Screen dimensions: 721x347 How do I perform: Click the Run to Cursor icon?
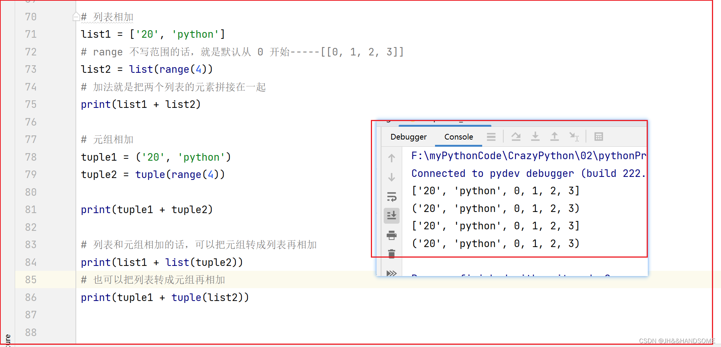(574, 137)
